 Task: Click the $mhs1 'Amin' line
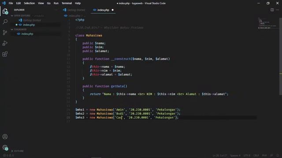(x=128, y=110)
